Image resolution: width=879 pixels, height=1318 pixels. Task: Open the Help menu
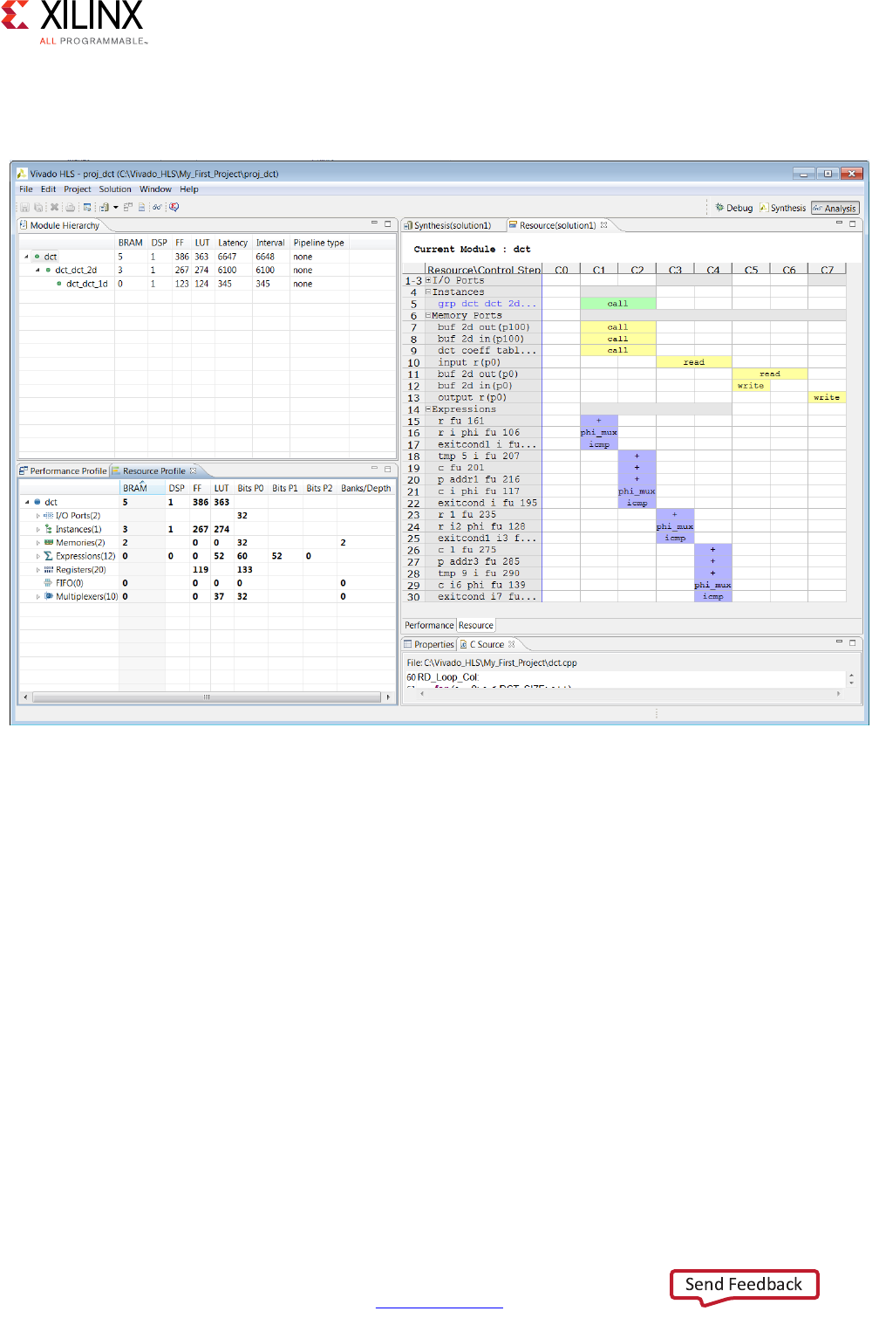click(x=189, y=189)
